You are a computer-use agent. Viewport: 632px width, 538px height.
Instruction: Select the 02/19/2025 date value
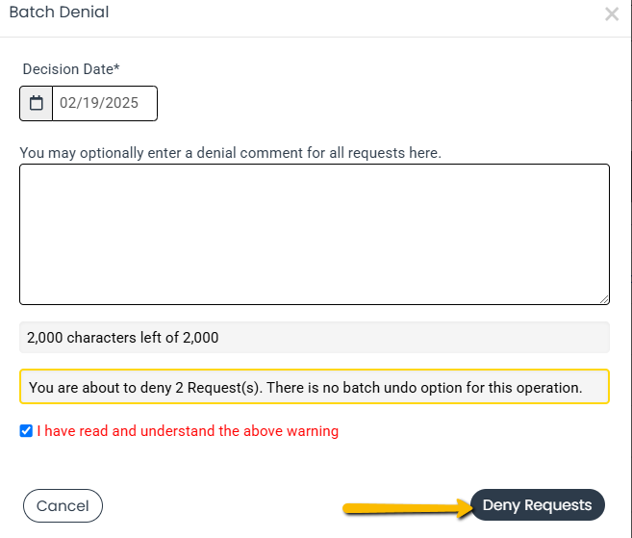[x=99, y=103]
